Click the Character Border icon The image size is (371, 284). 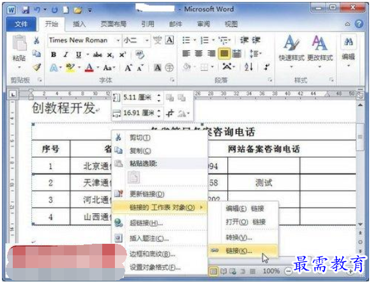coord(169,40)
